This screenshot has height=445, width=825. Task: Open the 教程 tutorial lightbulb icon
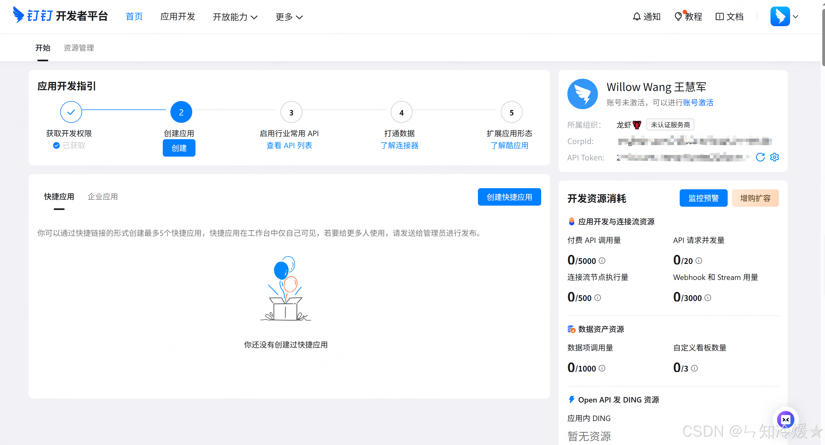[688, 16]
